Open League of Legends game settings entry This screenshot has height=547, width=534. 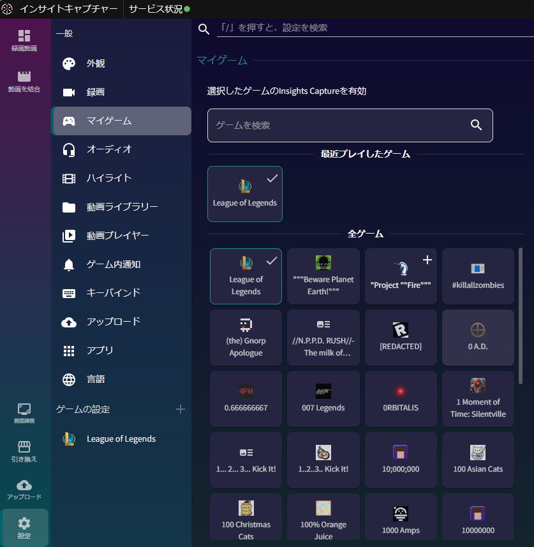click(121, 439)
